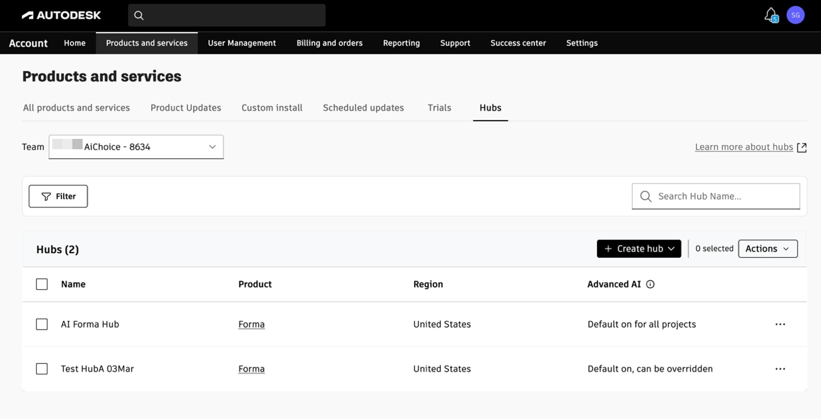Screen dimensions: 821x419
Task: Click the AI Forma Hub name
Action: 90,324
